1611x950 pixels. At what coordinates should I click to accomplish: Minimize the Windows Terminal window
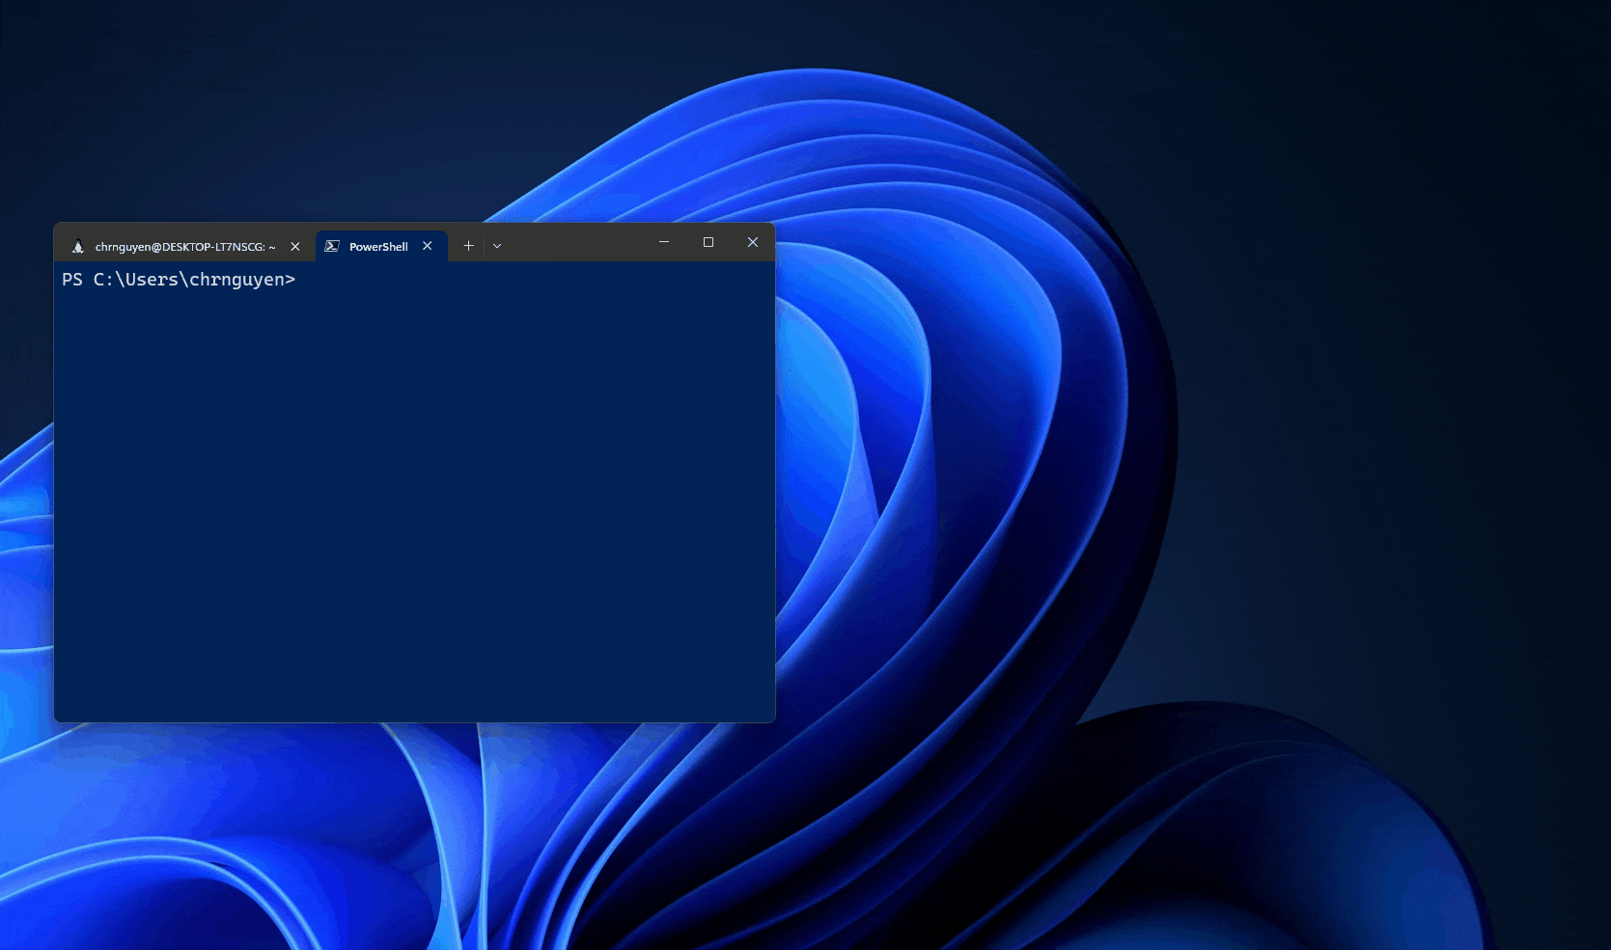[663, 242]
